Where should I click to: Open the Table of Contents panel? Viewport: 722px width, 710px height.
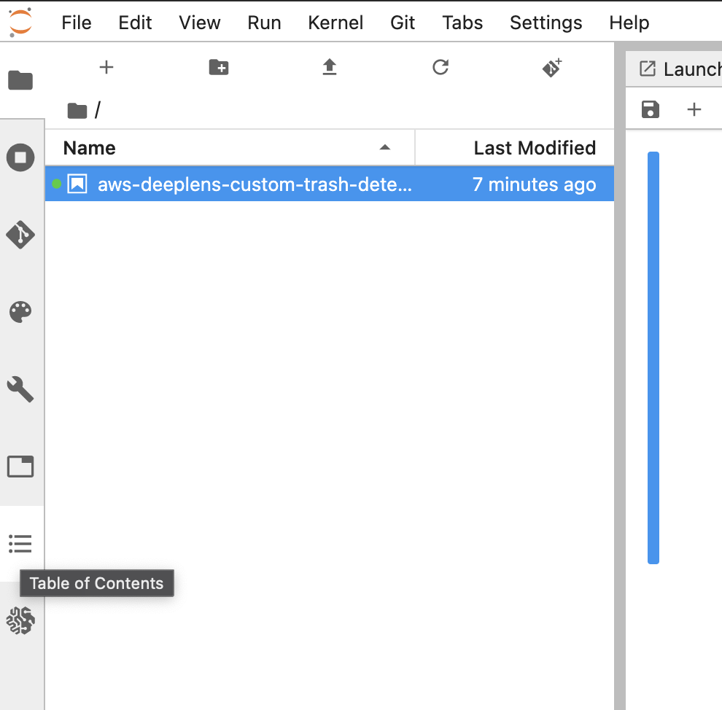click(x=20, y=544)
